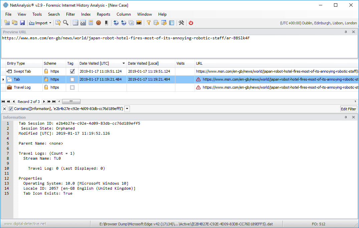Open the Help menu
The width and height of the screenshot is (359, 228).
pyautogui.click(x=162, y=14)
